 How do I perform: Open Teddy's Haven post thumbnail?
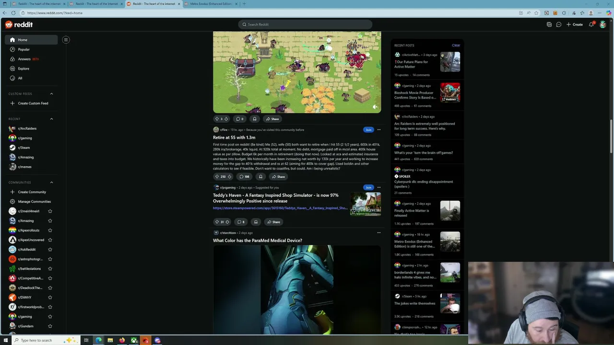366,204
